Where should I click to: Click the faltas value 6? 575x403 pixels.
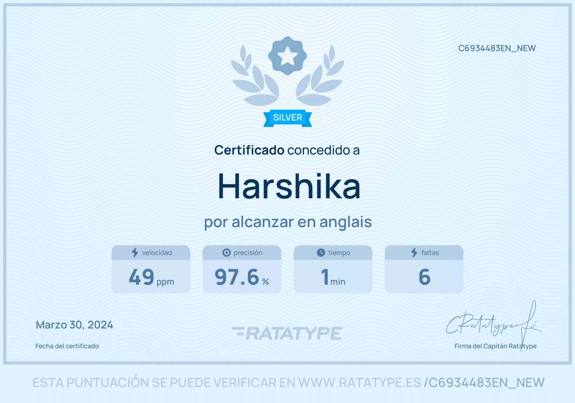(425, 277)
